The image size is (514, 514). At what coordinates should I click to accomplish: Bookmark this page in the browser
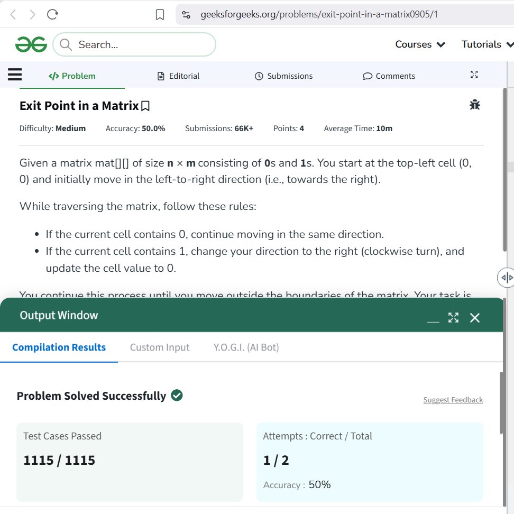(x=160, y=14)
